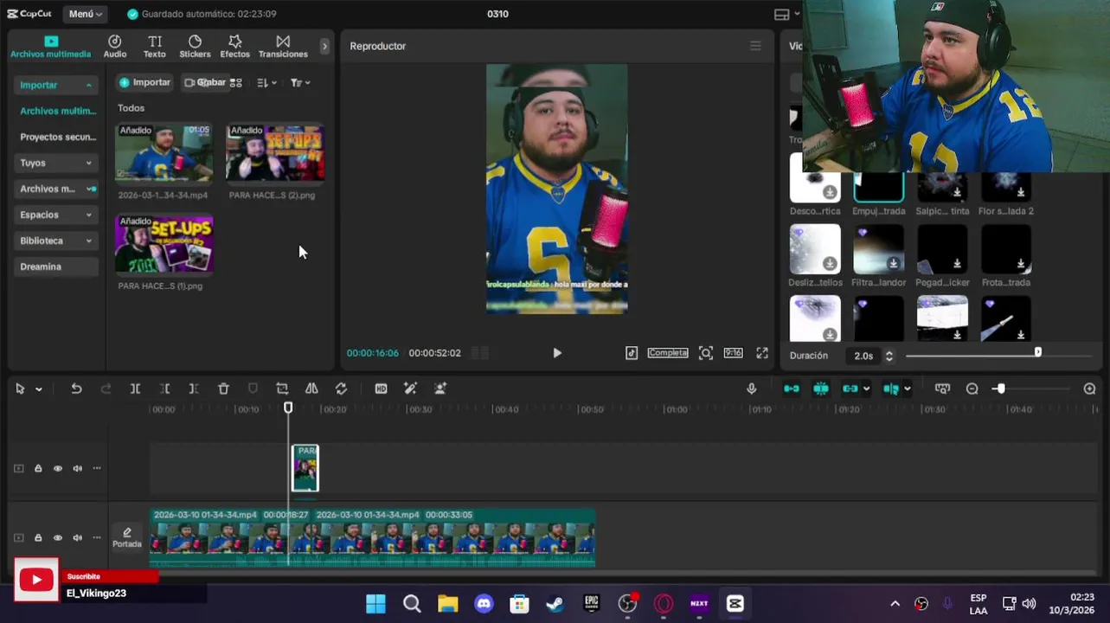Open Dreamina in sidebar
The image size is (1110, 623).
point(55,267)
